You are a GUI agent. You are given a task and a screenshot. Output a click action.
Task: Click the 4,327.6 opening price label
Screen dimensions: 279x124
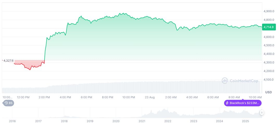click(9, 61)
